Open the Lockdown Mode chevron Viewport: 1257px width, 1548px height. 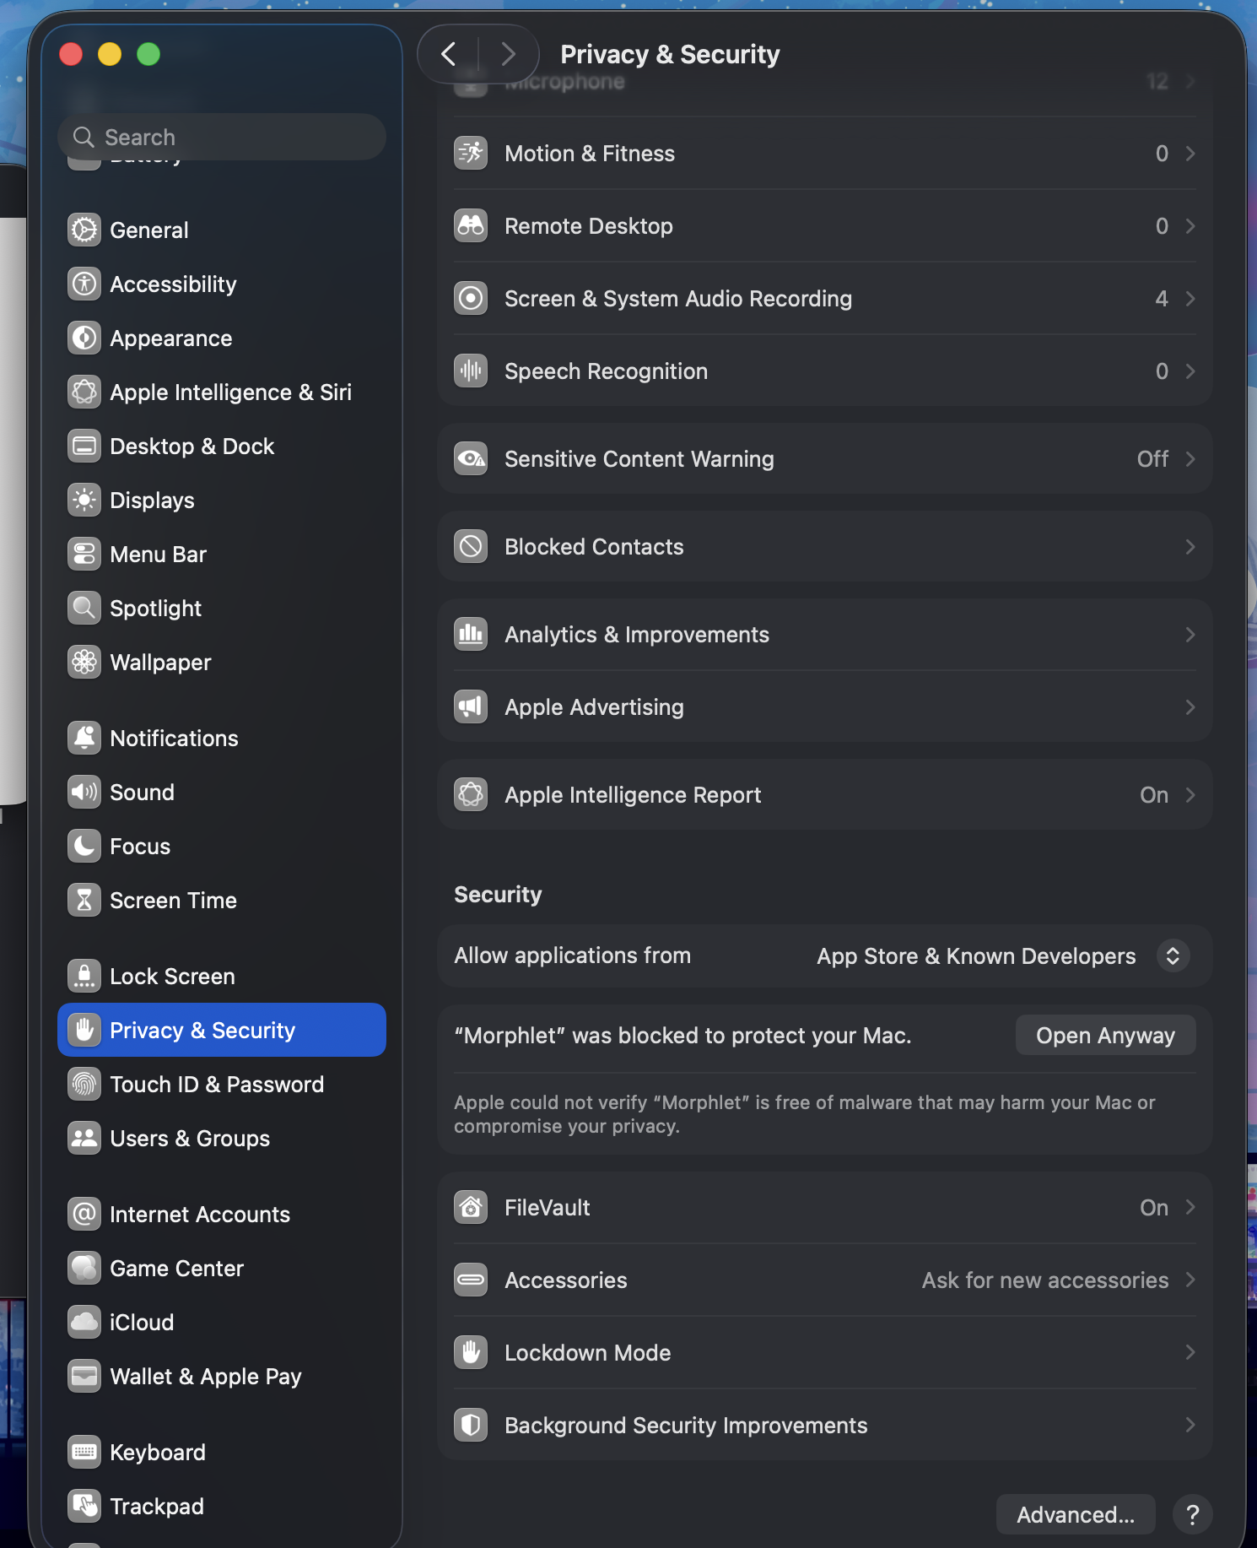pos(1190,1352)
